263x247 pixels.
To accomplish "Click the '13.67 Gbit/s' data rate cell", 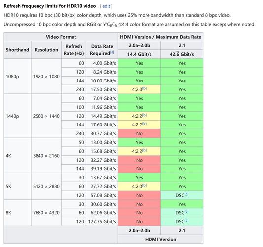I will click(102, 178).
